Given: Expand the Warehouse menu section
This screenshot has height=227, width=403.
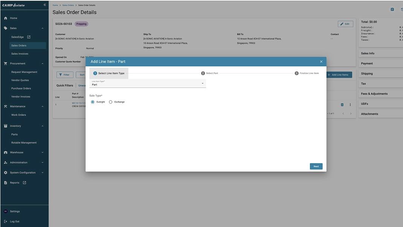Looking at the screenshot, I should click(43, 152).
